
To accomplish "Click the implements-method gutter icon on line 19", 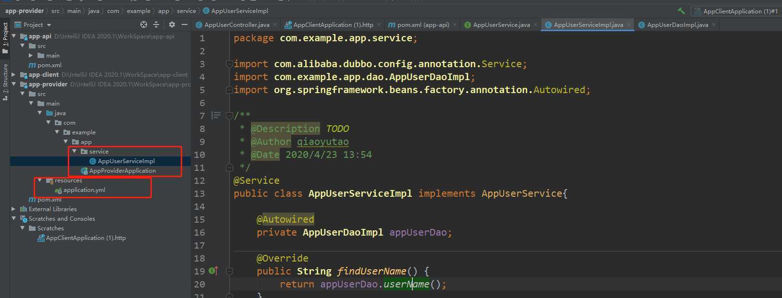I will point(214,271).
